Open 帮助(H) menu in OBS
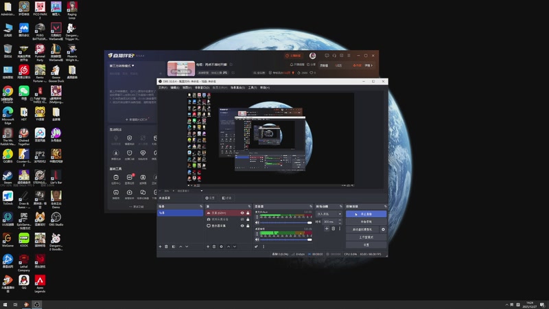The width and height of the screenshot is (549, 309). tap(265, 88)
